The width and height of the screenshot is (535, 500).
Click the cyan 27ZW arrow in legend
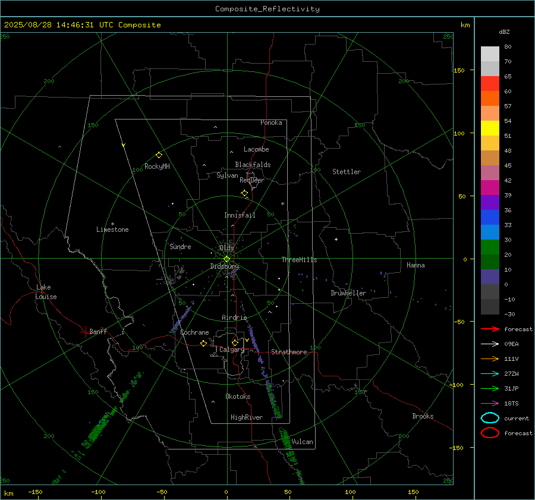[x=490, y=374]
